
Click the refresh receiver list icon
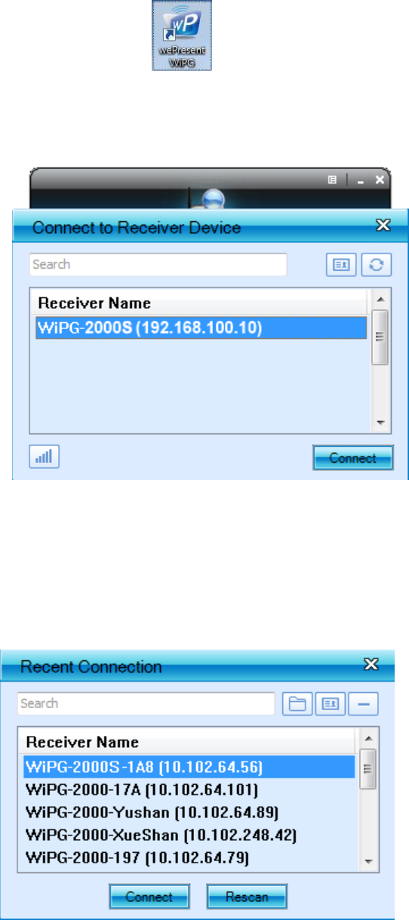tap(375, 265)
